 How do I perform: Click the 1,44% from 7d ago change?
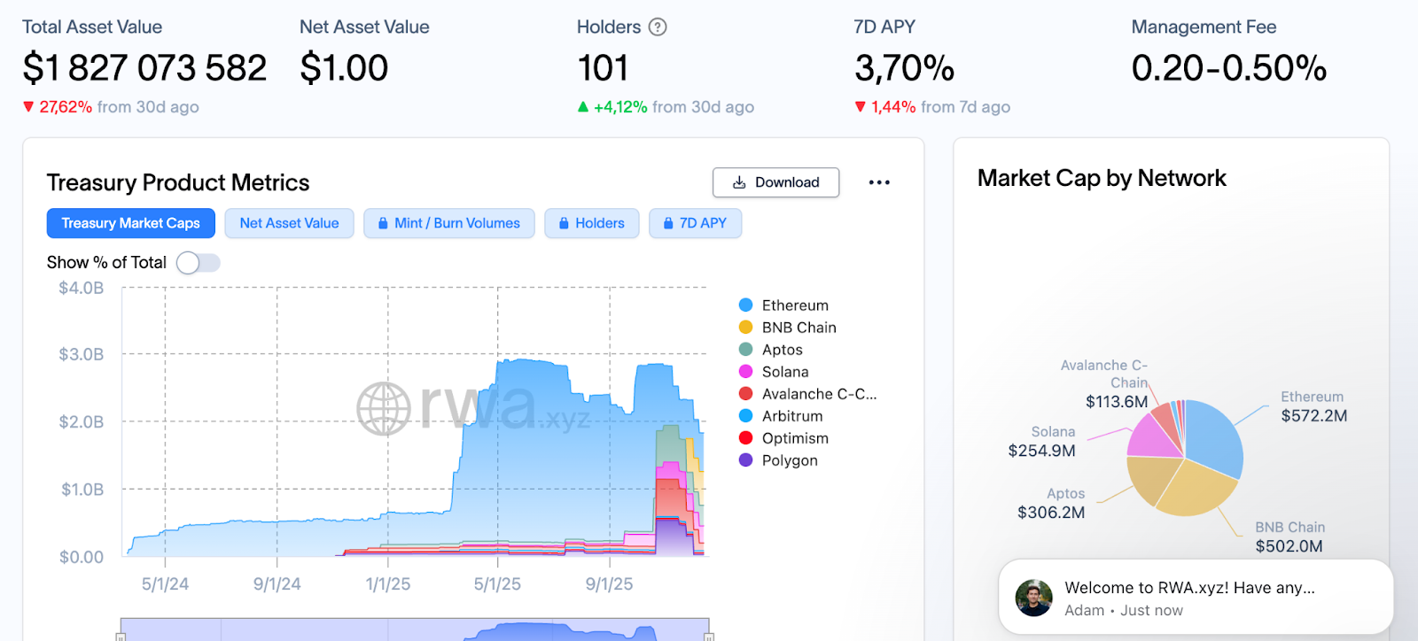click(932, 107)
